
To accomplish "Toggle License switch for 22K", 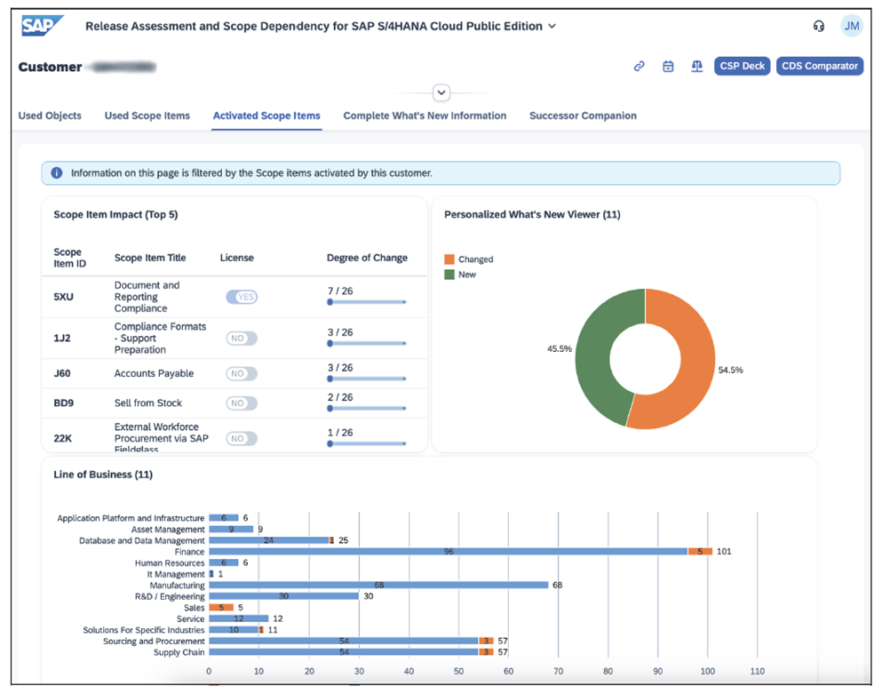I will 242,438.
